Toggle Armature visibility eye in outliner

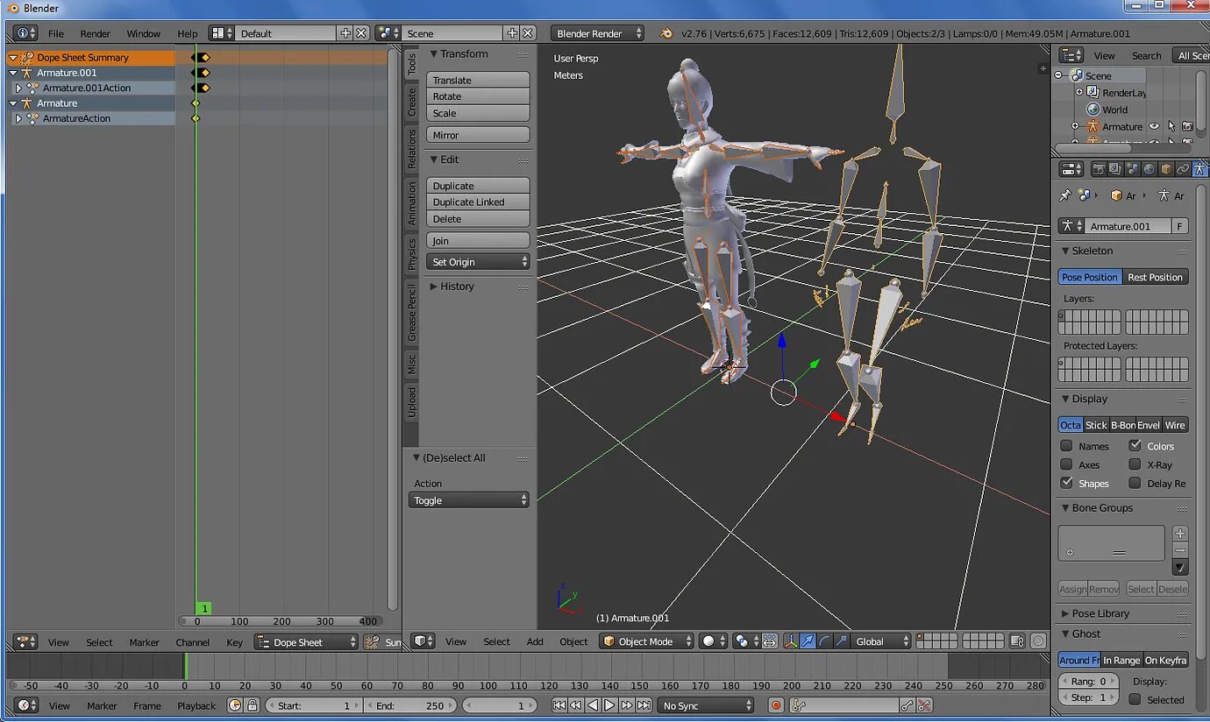pos(1154,126)
